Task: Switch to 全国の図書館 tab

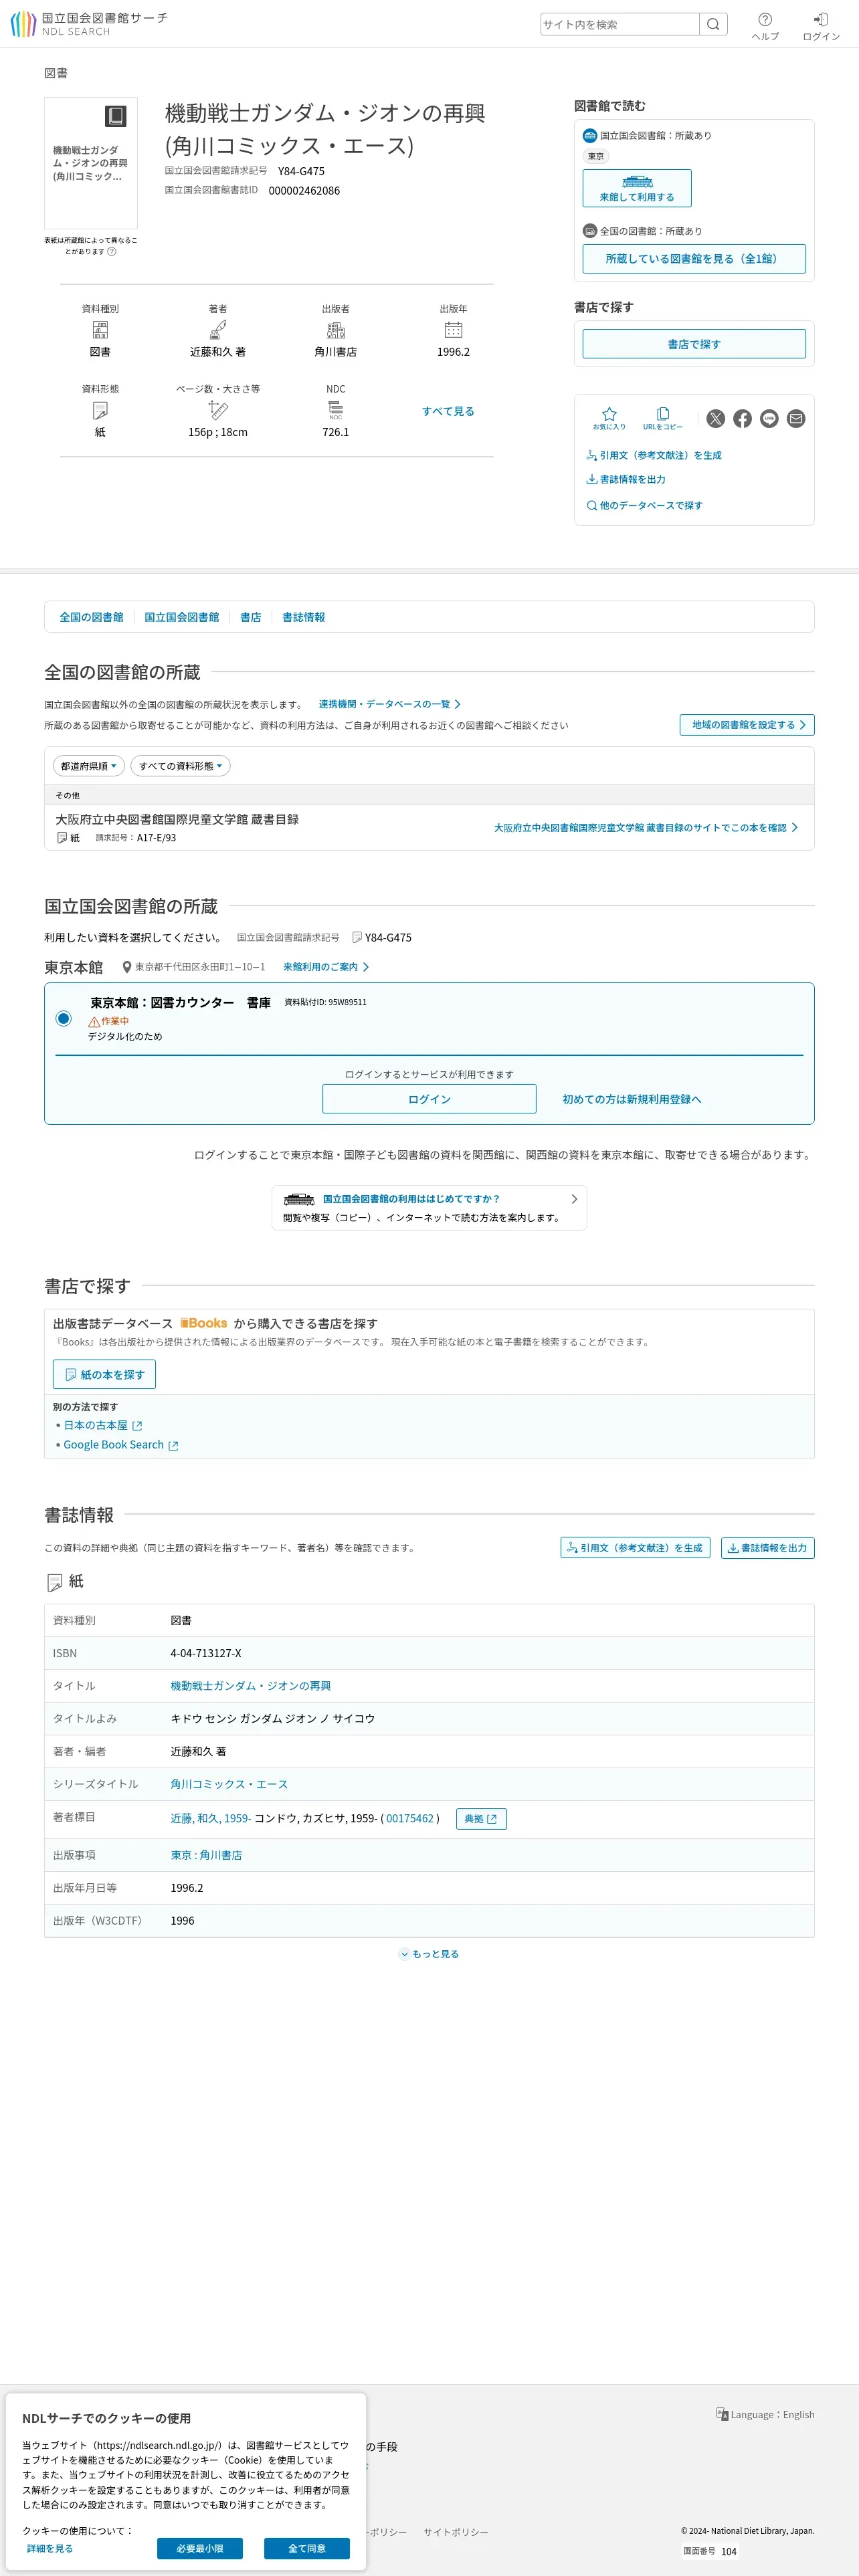Action: pyautogui.click(x=91, y=617)
